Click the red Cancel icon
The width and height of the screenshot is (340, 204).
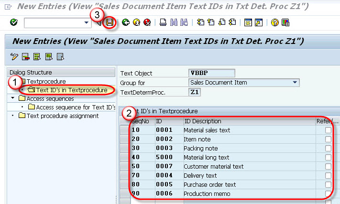(147, 22)
